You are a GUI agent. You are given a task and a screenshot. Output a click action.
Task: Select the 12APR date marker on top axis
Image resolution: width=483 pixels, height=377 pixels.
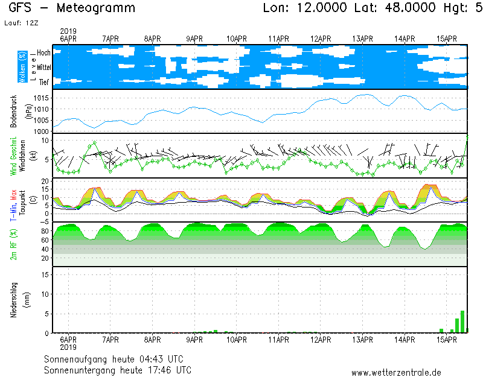(321, 39)
